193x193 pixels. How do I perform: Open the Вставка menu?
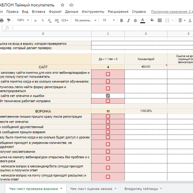(39, 12)
